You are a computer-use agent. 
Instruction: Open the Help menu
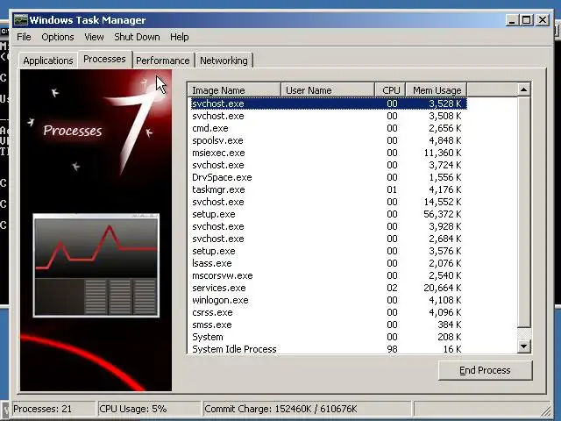(179, 37)
